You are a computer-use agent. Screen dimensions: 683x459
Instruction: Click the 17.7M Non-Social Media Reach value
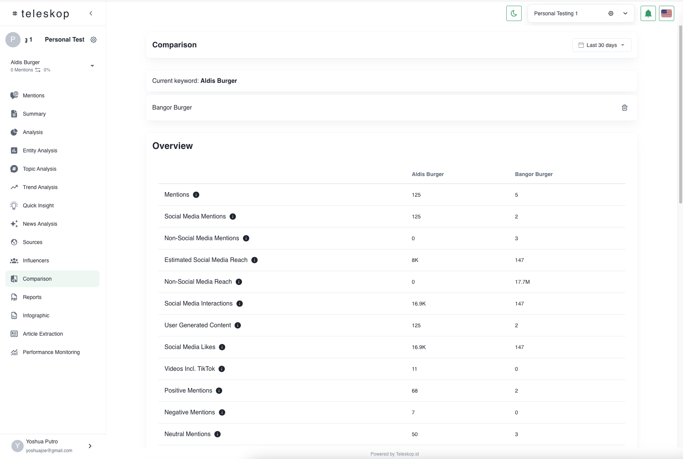(522, 282)
